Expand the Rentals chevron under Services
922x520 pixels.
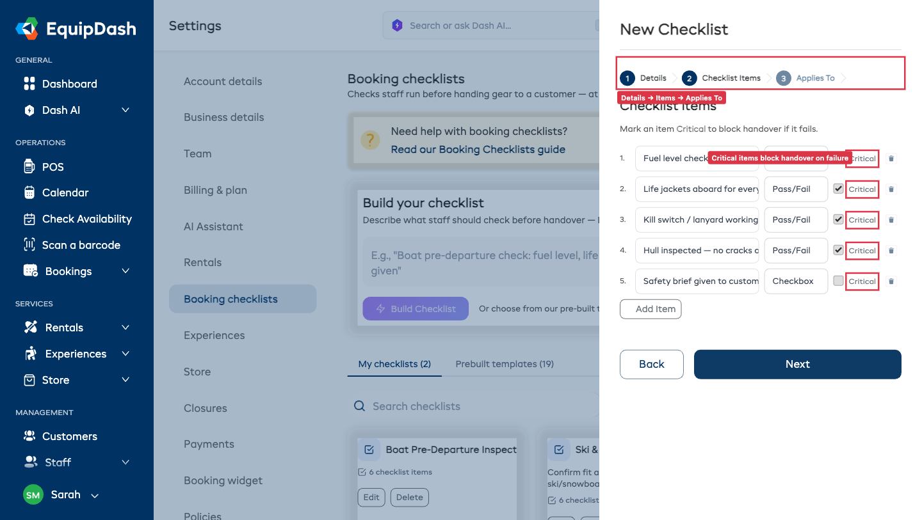(x=125, y=327)
